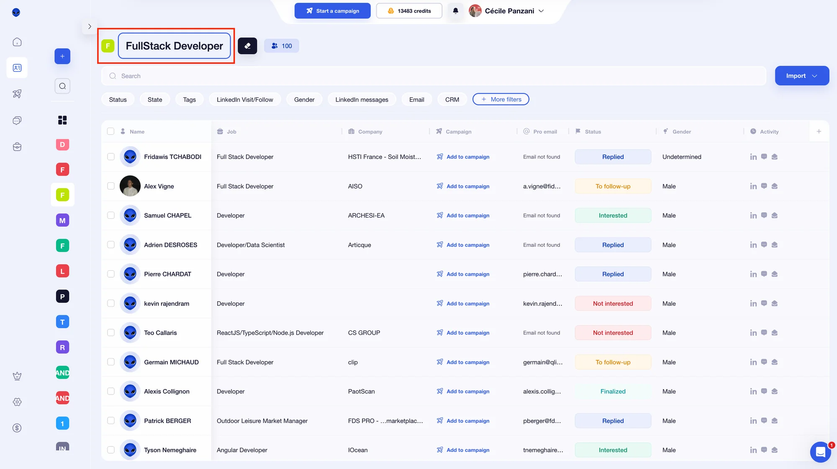Open the campaigns rocket icon in sidebar
The height and width of the screenshot is (469, 837).
[x=17, y=94]
